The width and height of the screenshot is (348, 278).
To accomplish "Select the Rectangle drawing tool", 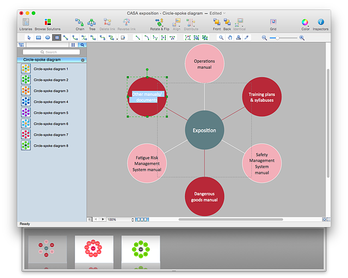I will point(38,37).
